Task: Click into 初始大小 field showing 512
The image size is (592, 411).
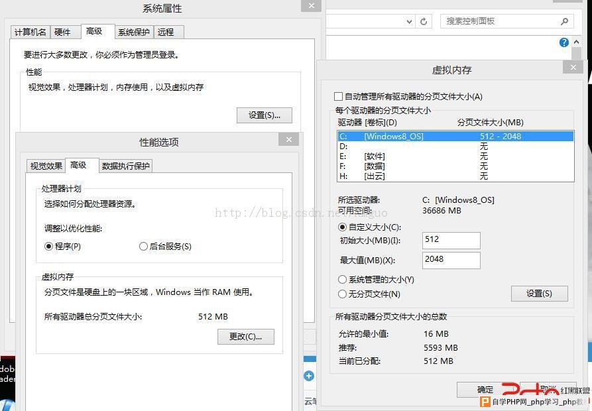Action: (451, 241)
